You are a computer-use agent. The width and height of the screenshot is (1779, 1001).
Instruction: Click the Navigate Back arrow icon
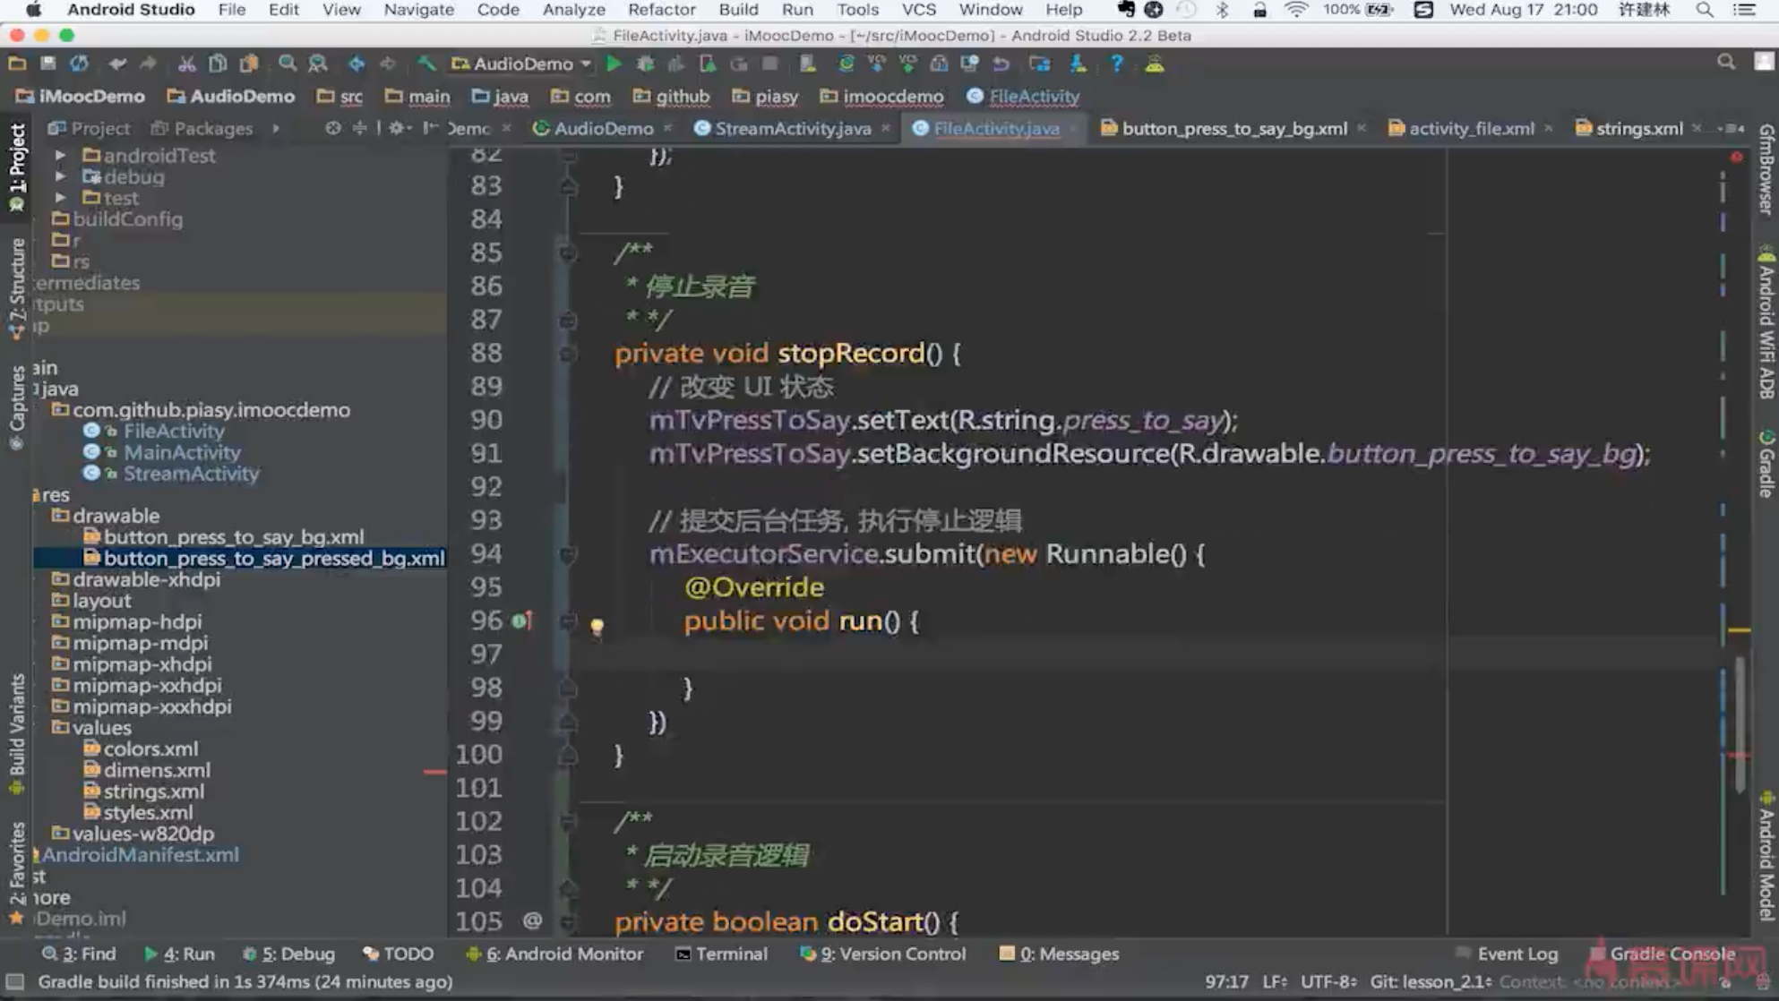(357, 64)
